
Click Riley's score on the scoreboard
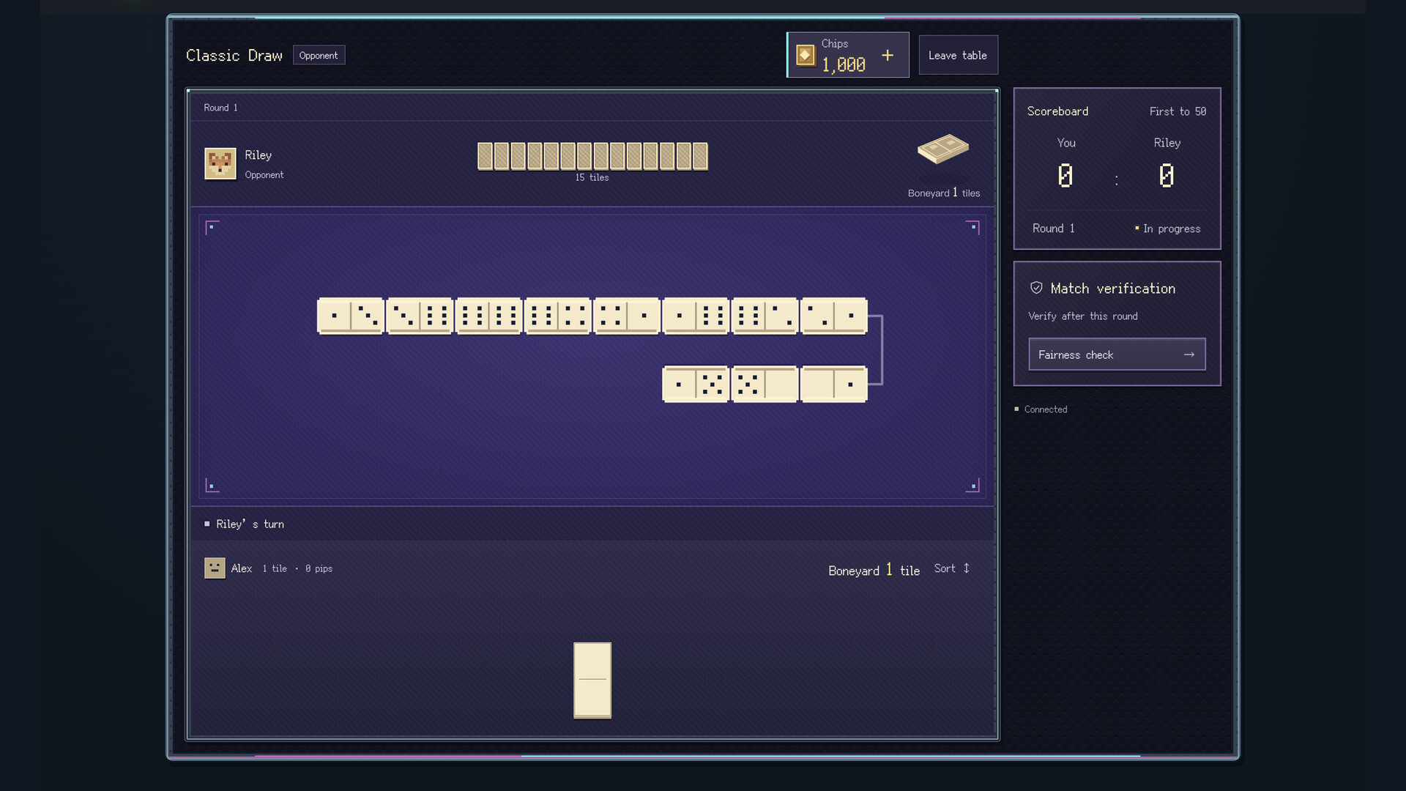pyautogui.click(x=1167, y=176)
